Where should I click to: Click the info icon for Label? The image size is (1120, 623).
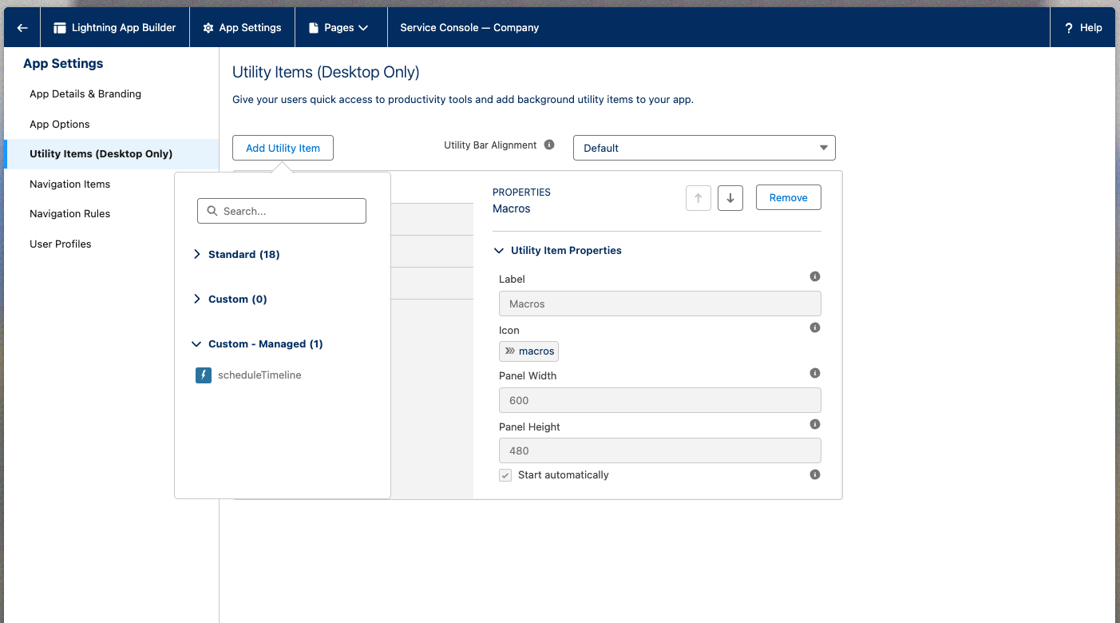tap(815, 276)
